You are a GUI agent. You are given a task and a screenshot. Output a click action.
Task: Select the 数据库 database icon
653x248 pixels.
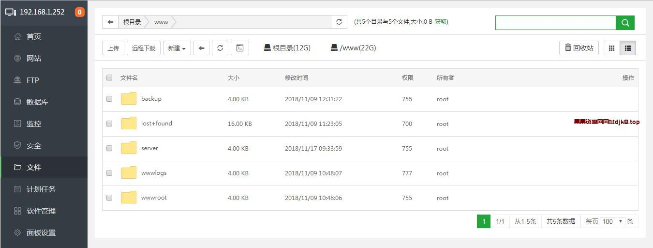[18, 102]
